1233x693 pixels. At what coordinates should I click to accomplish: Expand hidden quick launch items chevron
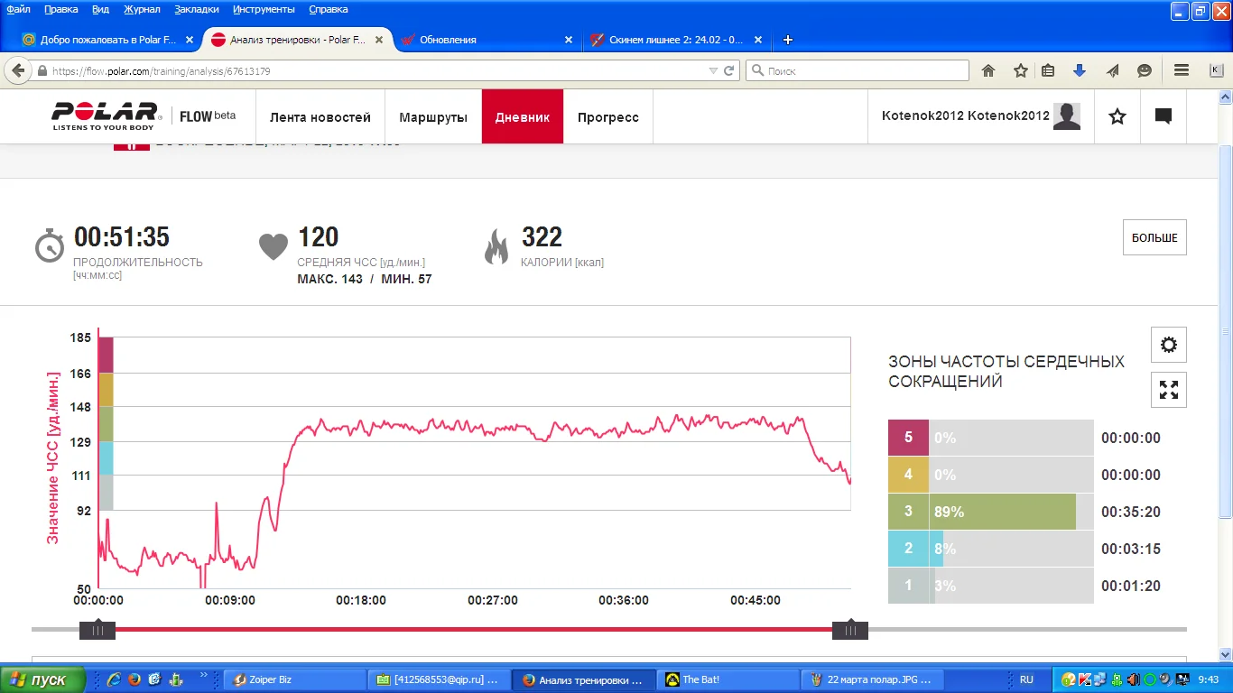204,674
